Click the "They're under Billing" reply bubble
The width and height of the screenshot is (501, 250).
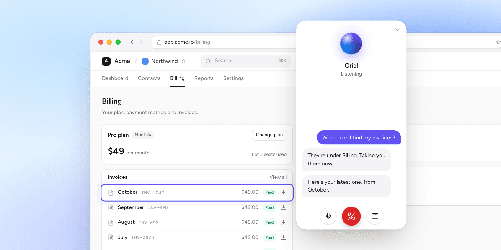(x=346, y=160)
